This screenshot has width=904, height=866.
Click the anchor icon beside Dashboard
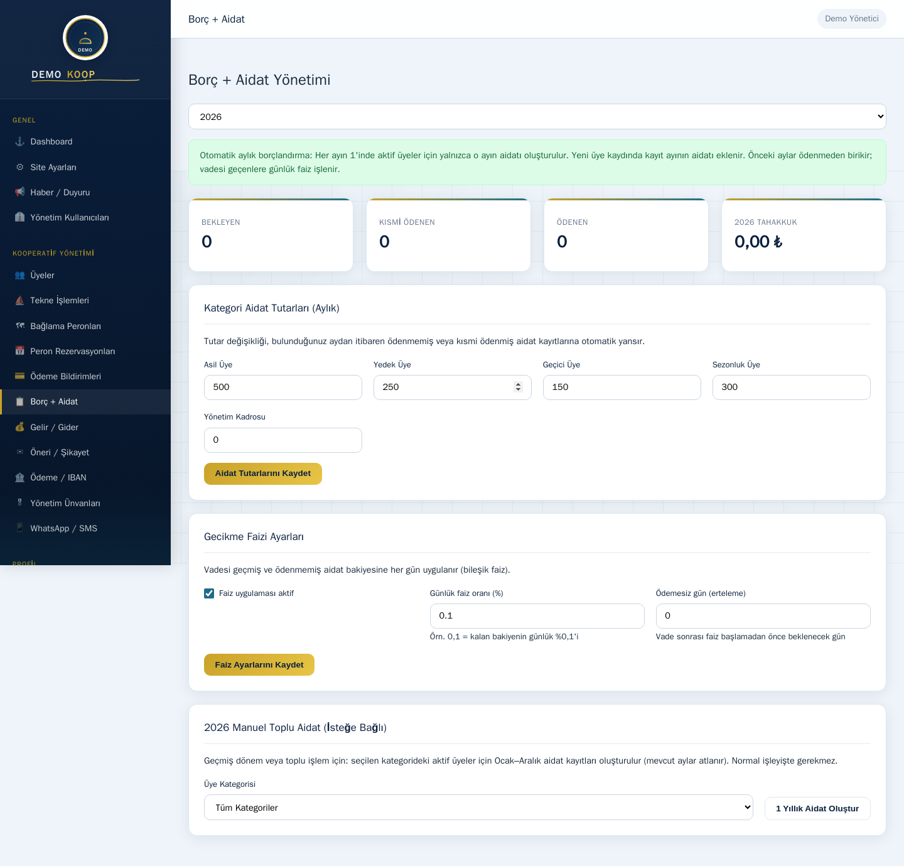pyautogui.click(x=20, y=142)
